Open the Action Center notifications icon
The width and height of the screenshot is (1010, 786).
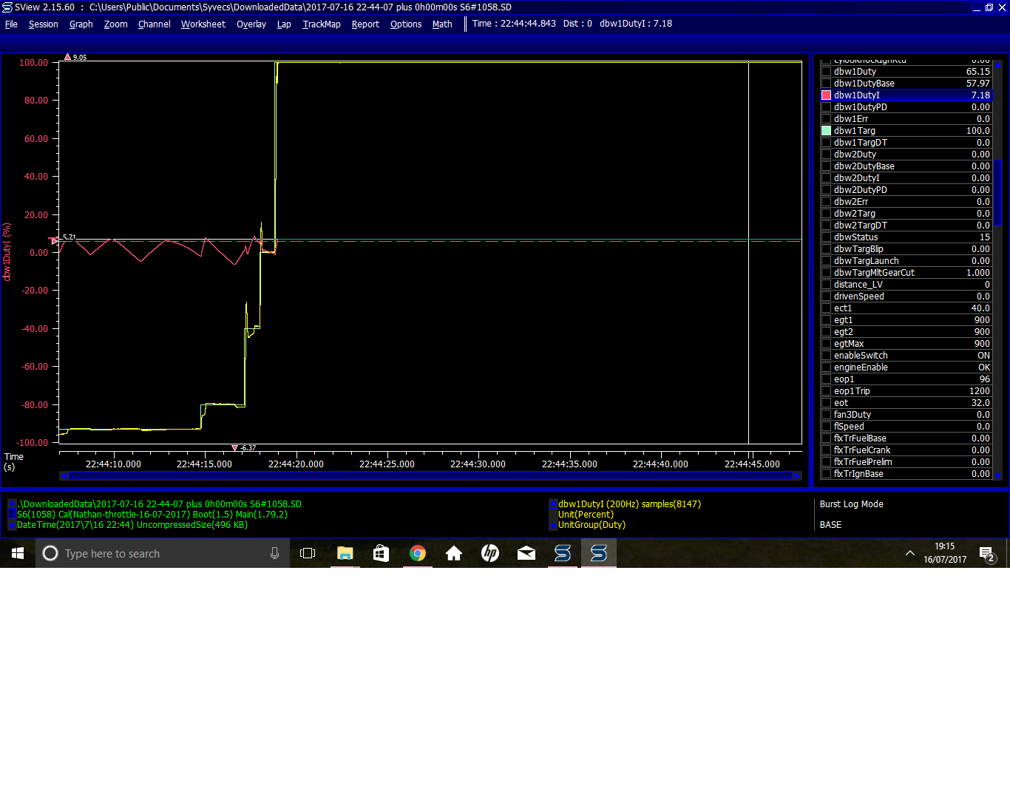click(x=986, y=553)
